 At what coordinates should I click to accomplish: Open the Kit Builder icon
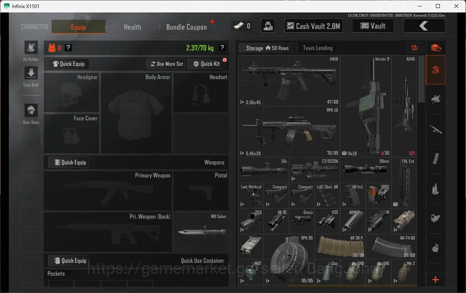tap(31, 48)
